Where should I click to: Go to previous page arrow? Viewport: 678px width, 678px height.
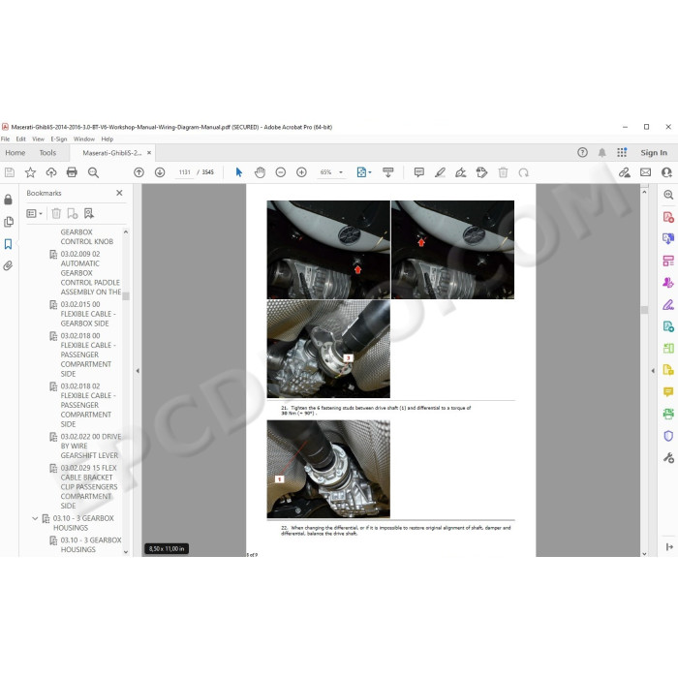(x=139, y=172)
